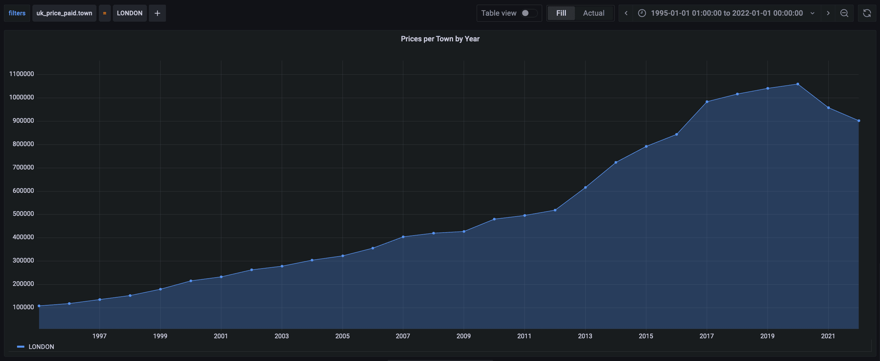Click the zoom out time range icon

pos(844,13)
